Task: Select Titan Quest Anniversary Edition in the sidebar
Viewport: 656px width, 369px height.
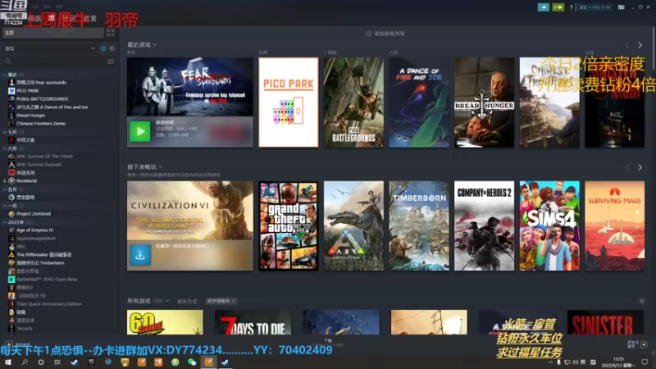Action: click(x=49, y=304)
